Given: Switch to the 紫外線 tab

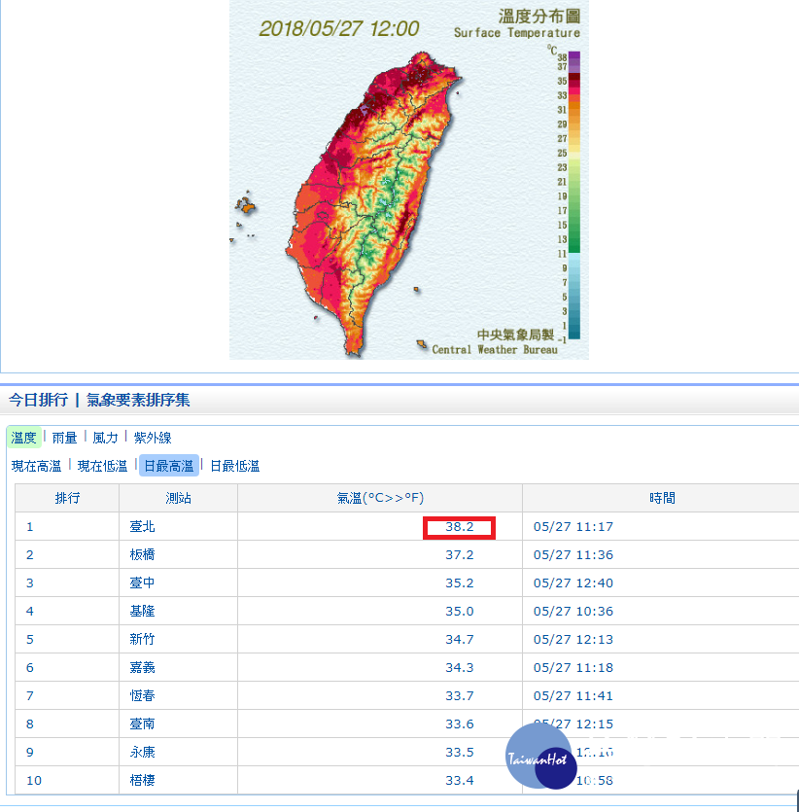Looking at the screenshot, I should (x=153, y=439).
